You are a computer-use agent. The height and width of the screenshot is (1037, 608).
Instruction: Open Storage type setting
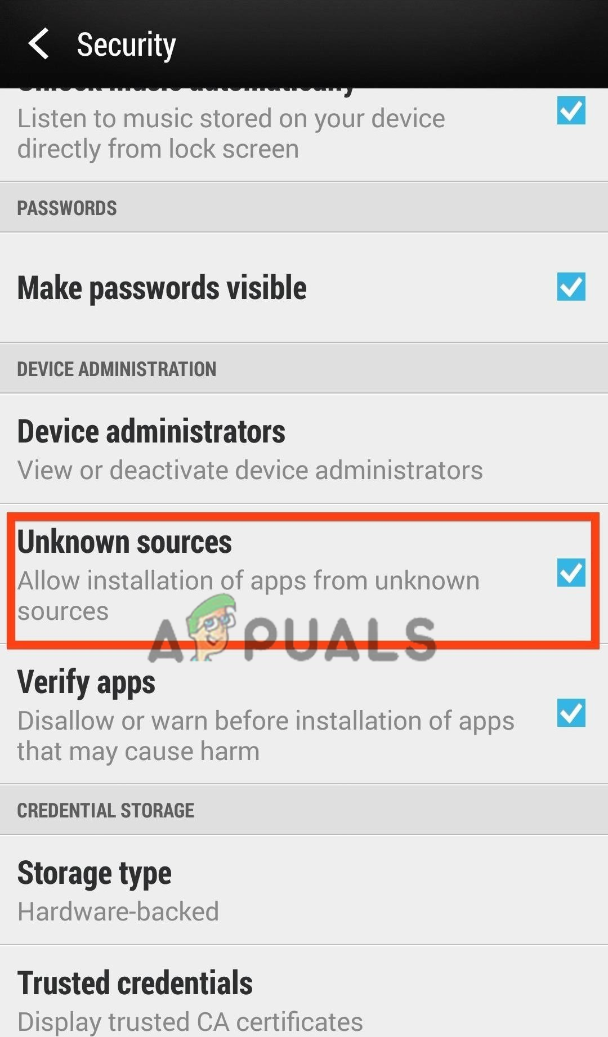pos(304,890)
